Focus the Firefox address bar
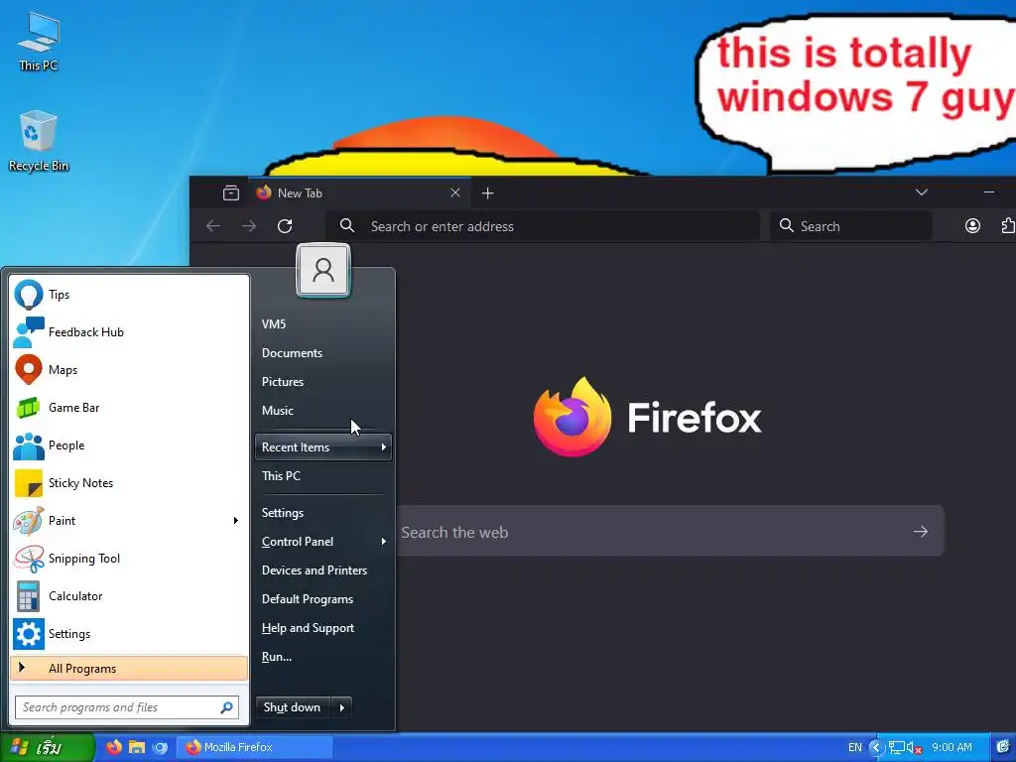 click(x=543, y=226)
